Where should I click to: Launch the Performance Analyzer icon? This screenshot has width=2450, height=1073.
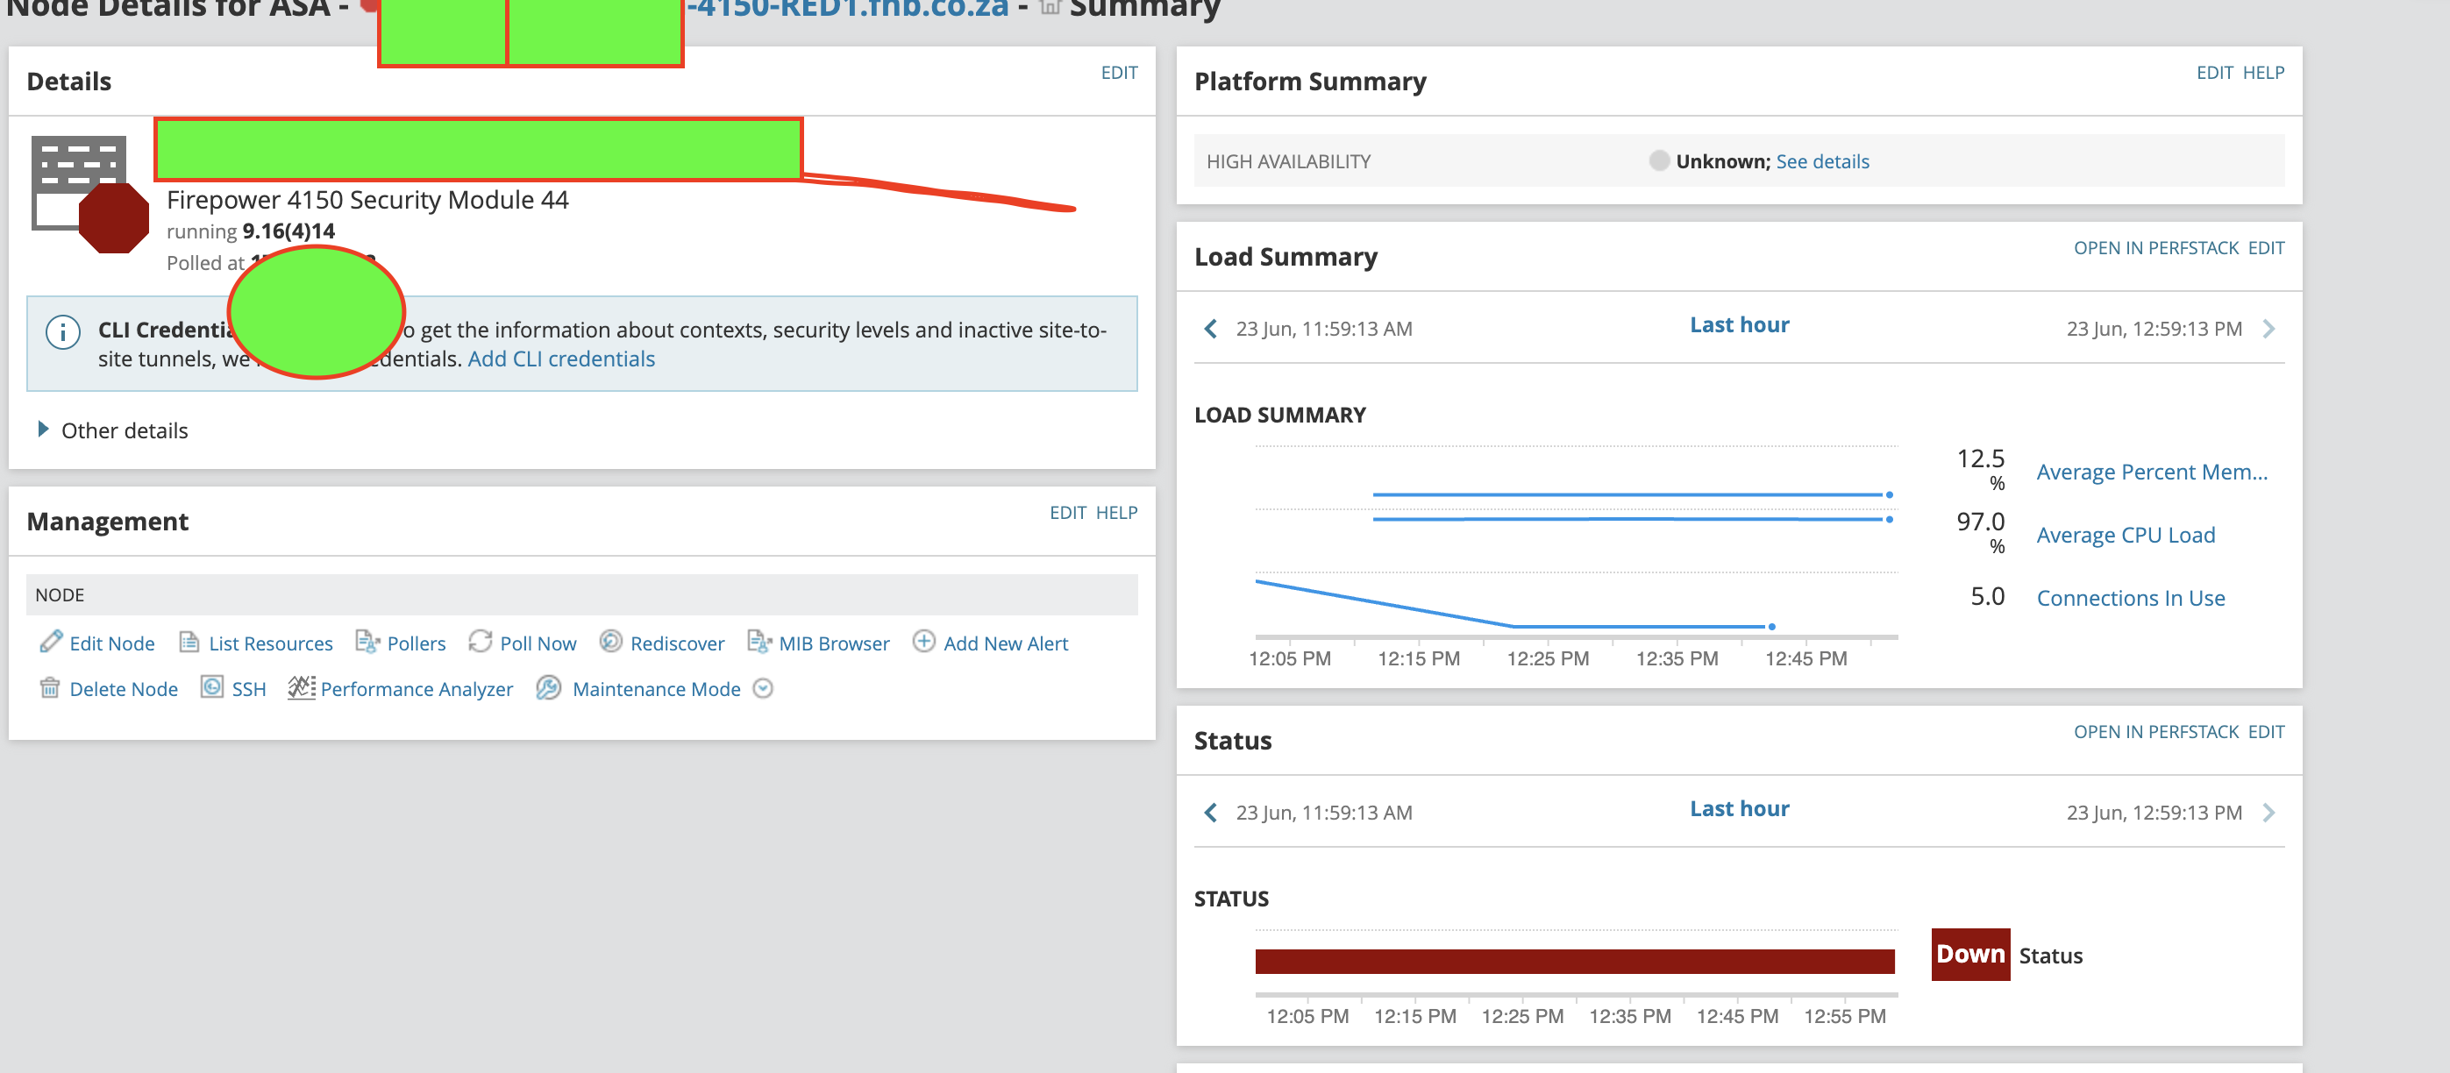point(302,688)
